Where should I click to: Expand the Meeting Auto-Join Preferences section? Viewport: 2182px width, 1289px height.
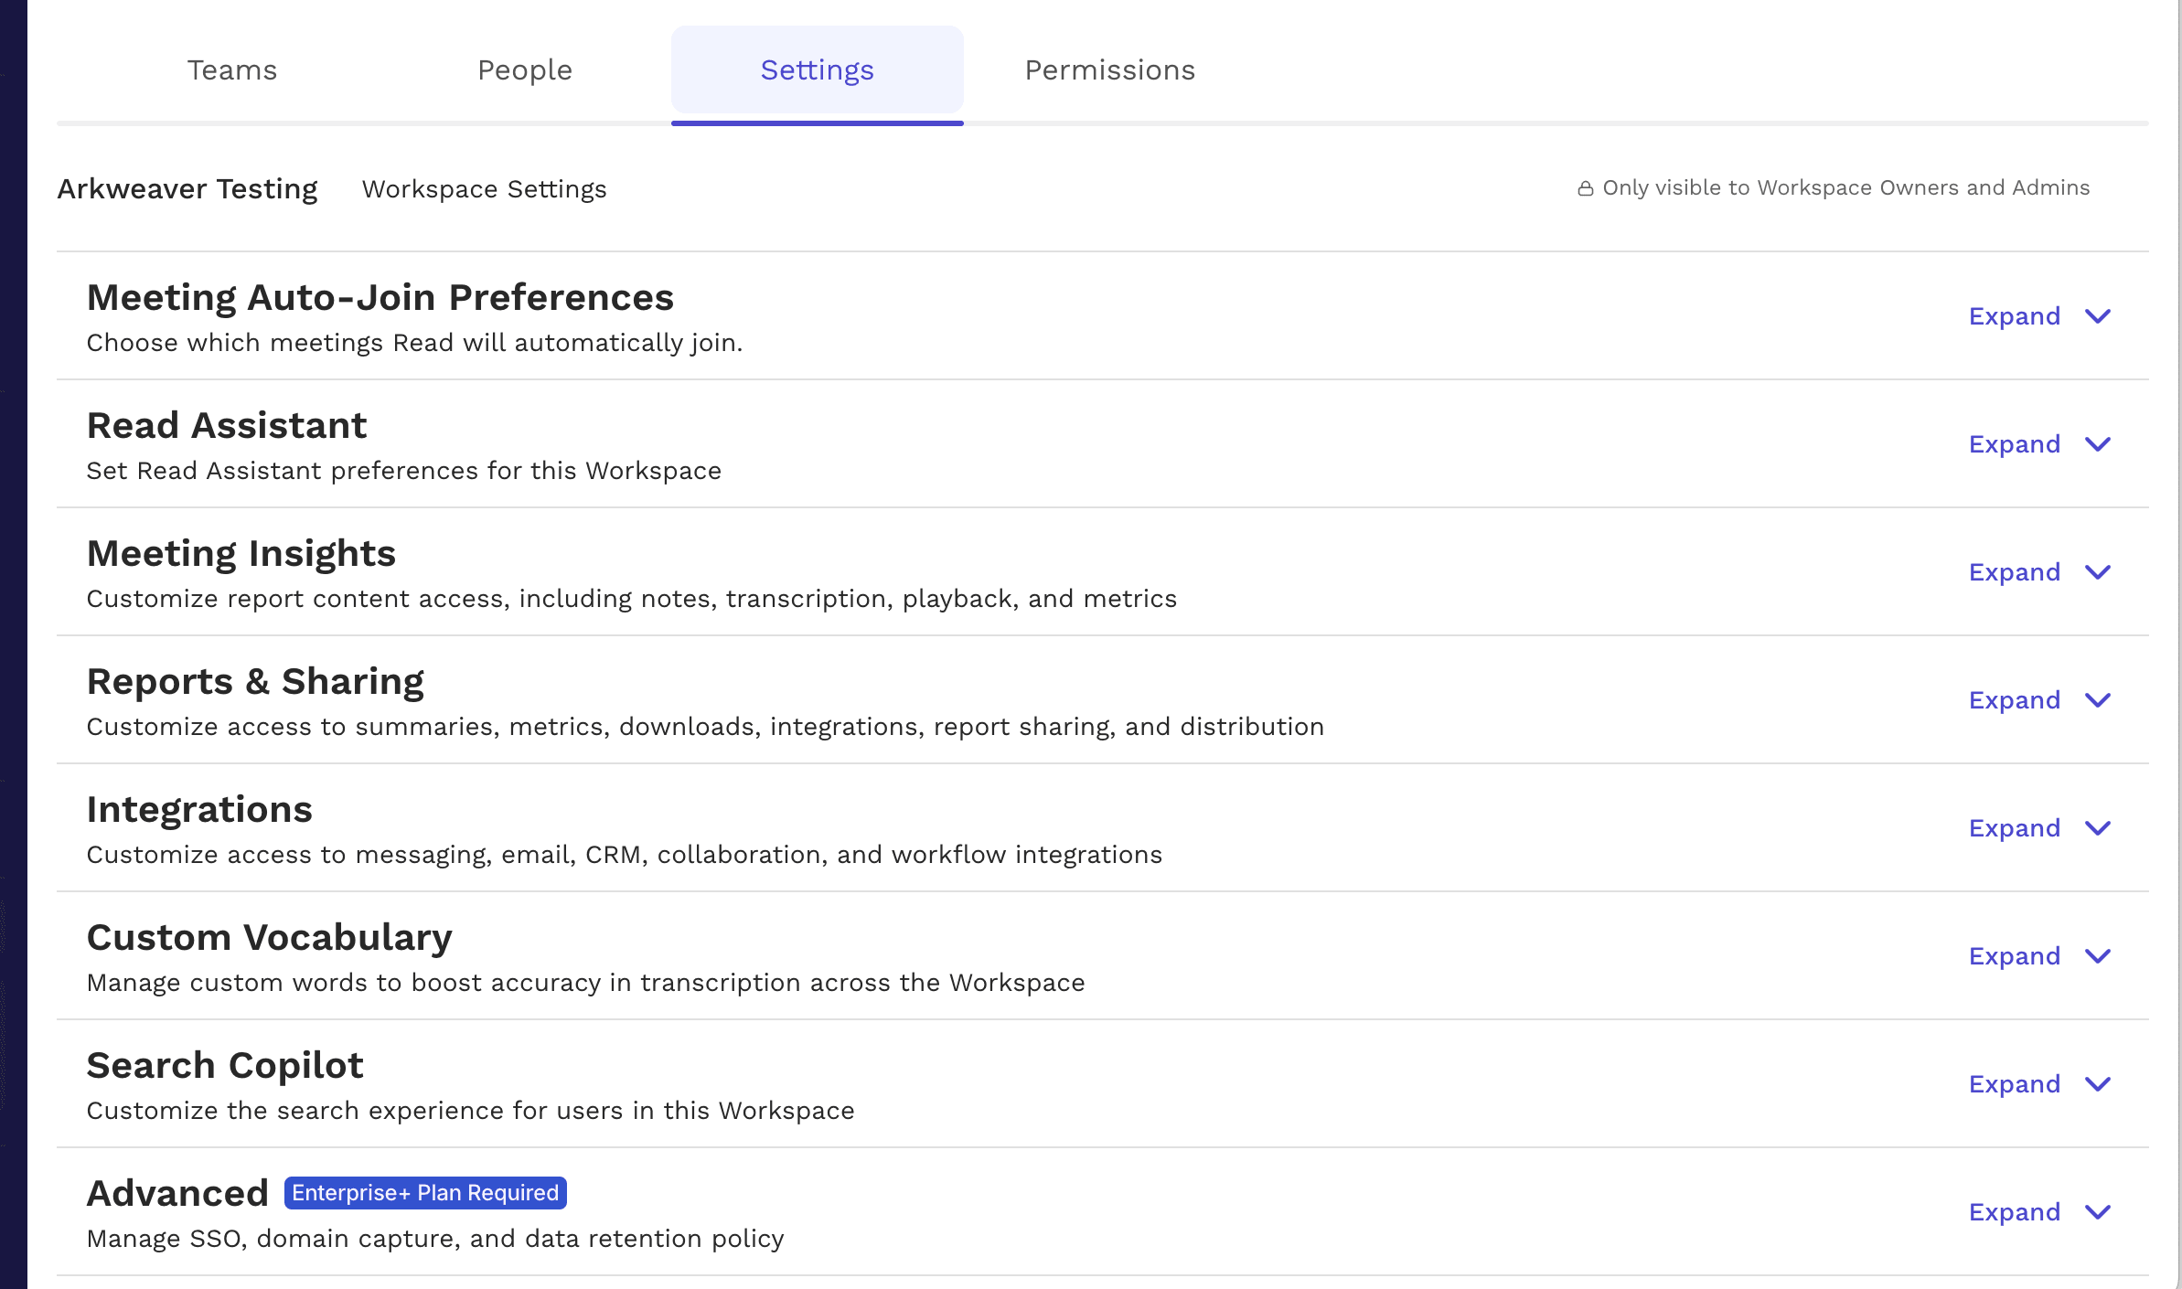click(2015, 315)
